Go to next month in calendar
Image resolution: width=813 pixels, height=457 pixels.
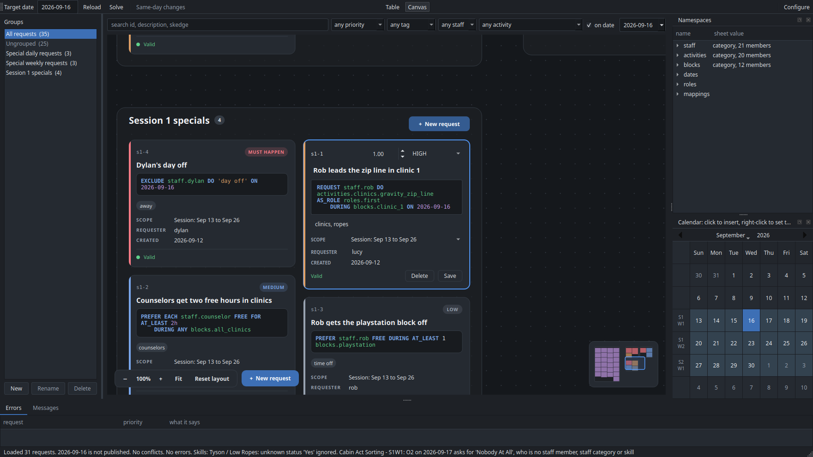tap(805, 235)
